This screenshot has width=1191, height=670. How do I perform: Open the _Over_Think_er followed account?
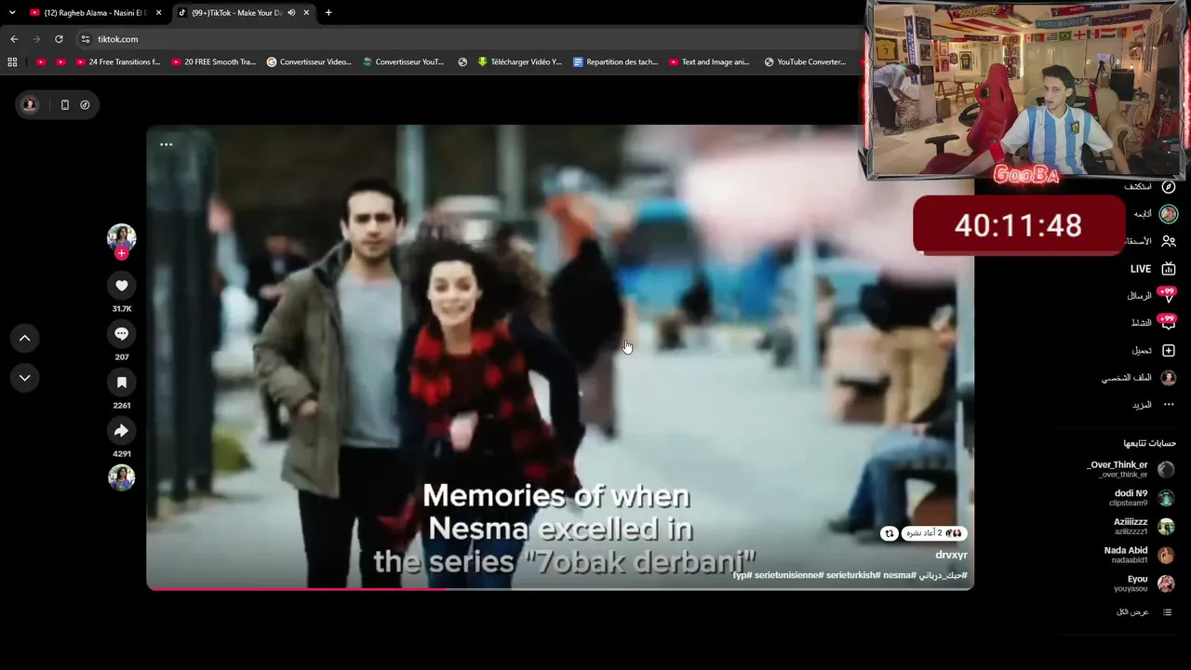1130,469
